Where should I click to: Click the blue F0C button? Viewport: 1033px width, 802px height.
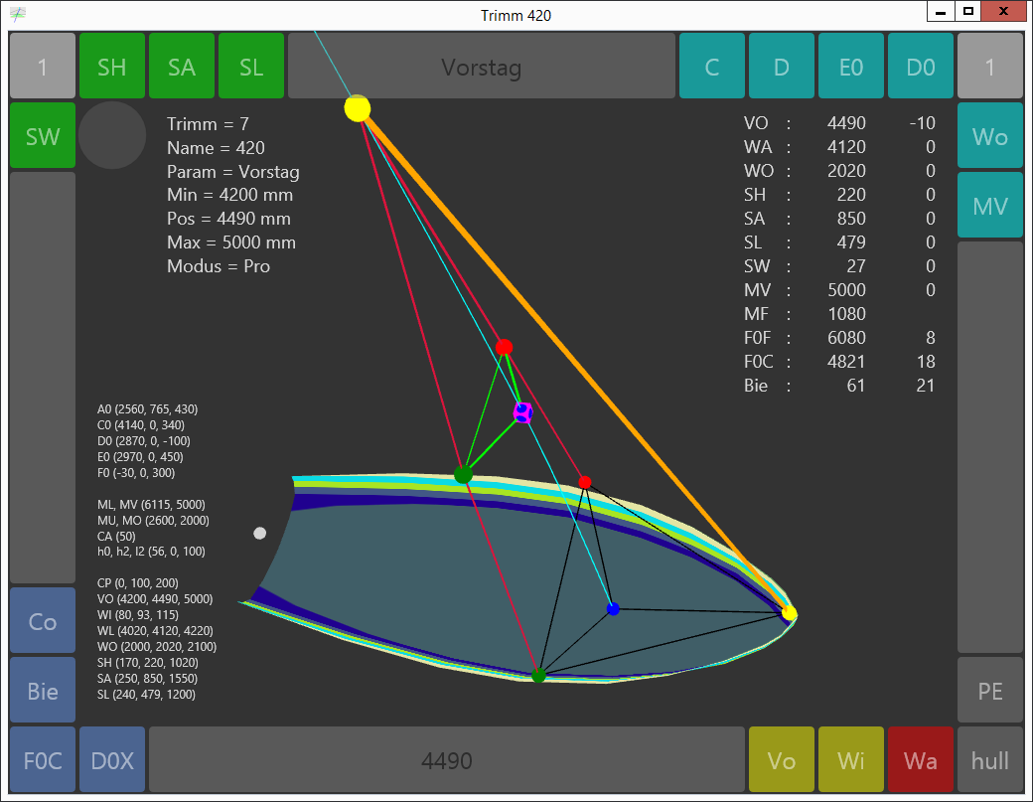[x=43, y=760]
